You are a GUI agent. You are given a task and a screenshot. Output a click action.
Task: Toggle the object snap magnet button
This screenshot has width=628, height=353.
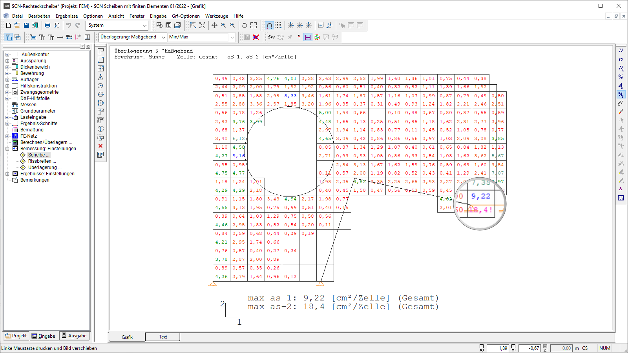[x=269, y=25]
